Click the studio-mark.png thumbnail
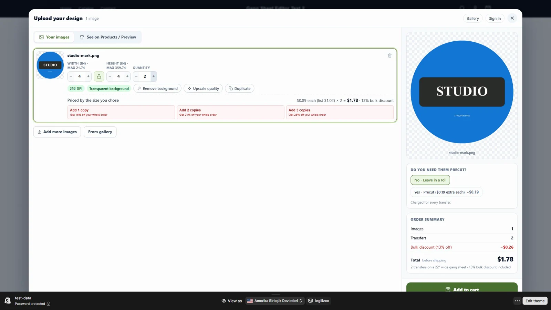Viewport: 551px width, 310px height. point(50,65)
